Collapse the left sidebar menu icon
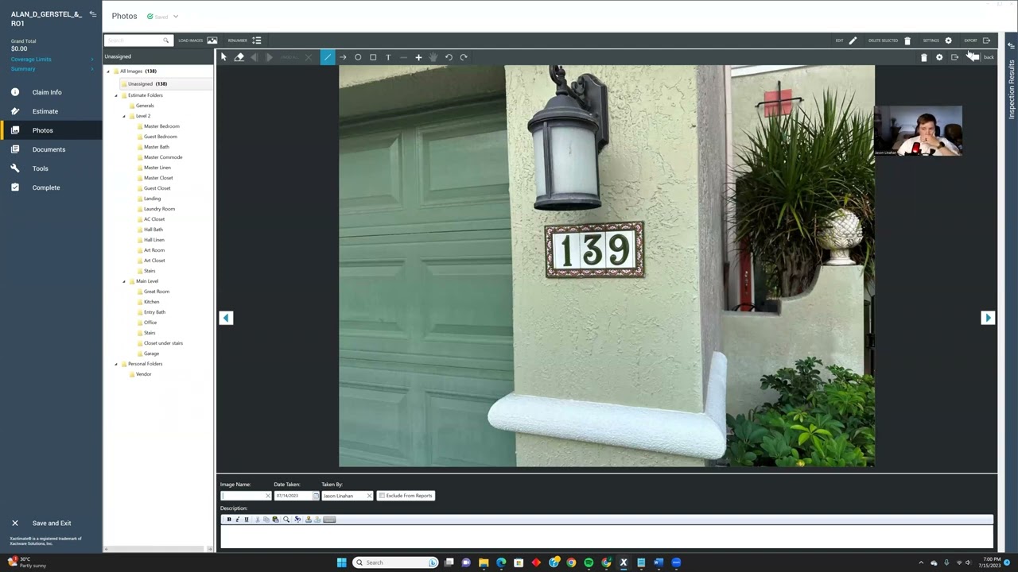The width and height of the screenshot is (1018, 572). pyautogui.click(x=92, y=14)
